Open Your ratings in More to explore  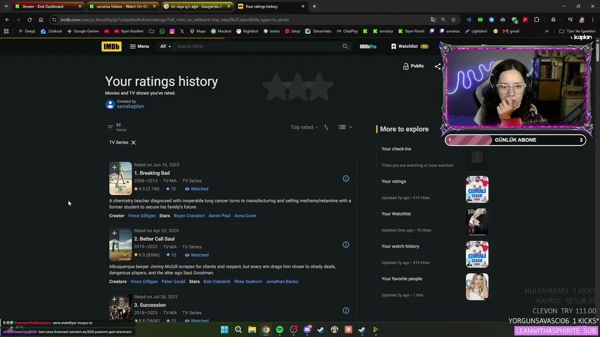394,181
